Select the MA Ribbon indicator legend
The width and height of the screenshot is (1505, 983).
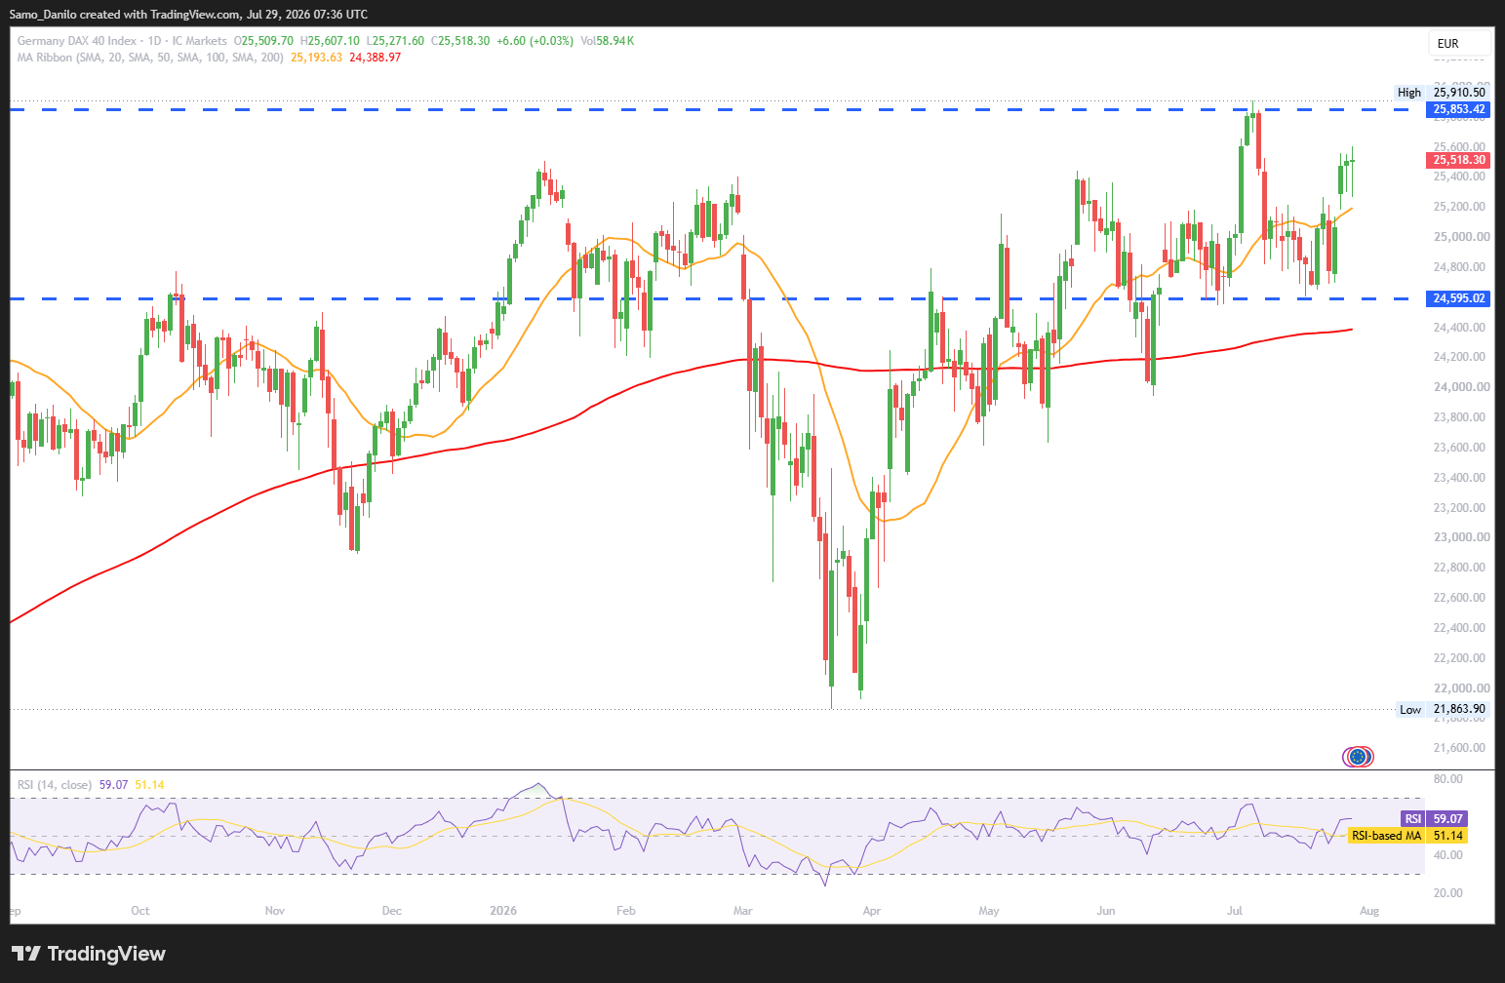[150, 58]
